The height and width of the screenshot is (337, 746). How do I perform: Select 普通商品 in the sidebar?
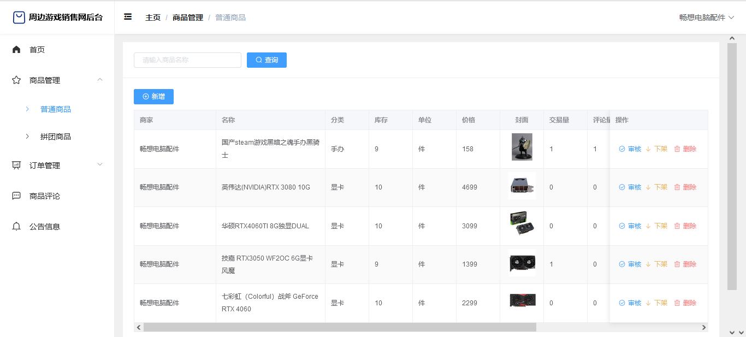55,109
